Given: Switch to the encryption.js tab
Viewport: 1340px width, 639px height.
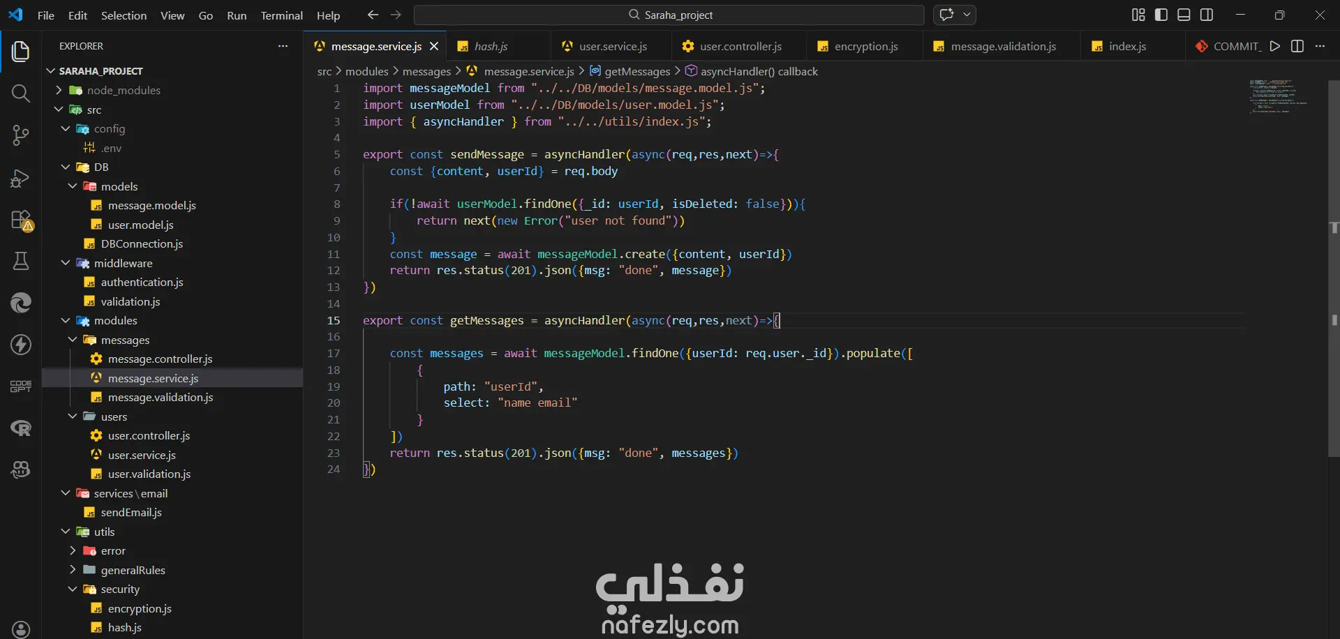Looking at the screenshot, I should click(x=866, y=46).
